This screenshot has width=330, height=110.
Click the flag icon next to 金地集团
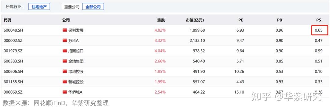click(x=64, y=61)
